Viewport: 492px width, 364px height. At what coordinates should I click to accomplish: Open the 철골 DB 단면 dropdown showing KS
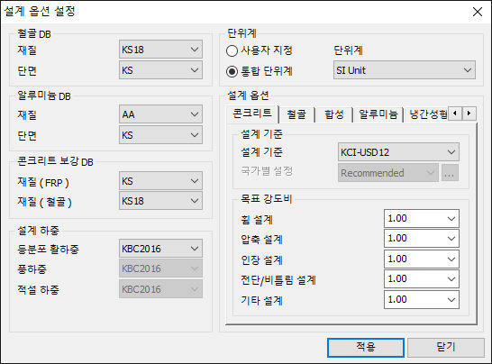click(x=160, y=70)
